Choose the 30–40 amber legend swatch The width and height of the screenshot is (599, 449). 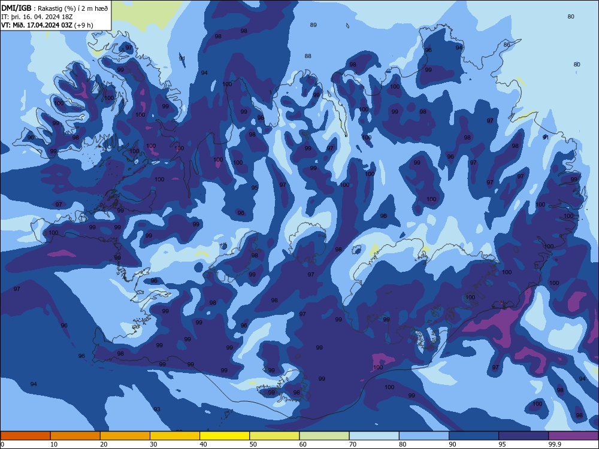(175, 436)
